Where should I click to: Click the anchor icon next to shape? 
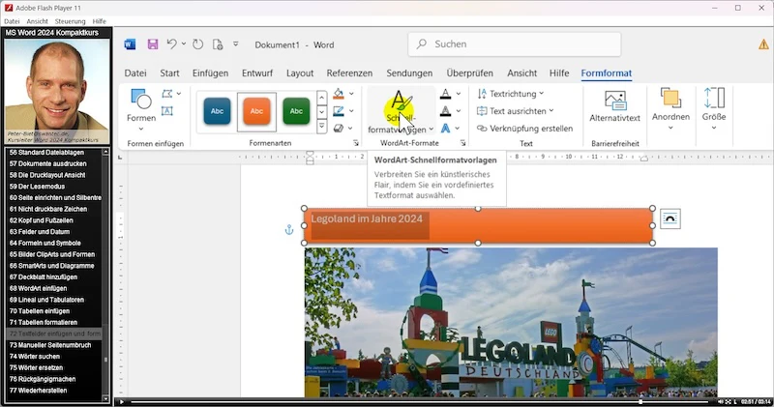tap(289, 229)
